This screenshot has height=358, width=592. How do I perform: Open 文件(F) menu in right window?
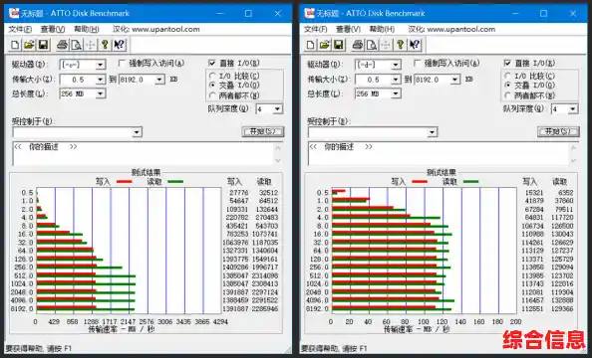(x=315, y=29)
